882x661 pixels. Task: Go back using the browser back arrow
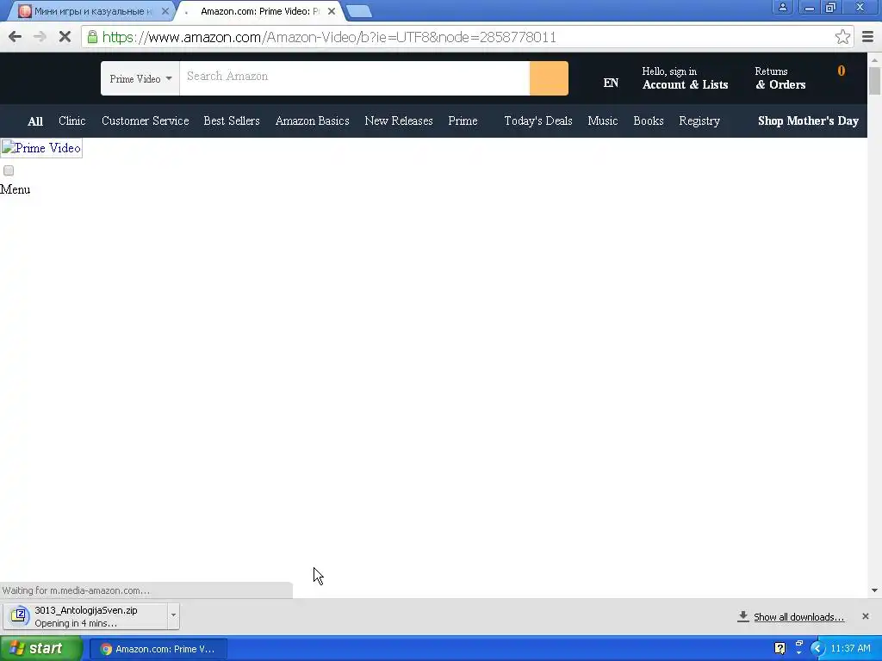[16, 37]
